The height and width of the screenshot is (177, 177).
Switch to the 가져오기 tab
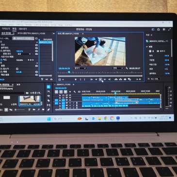point(6,29)
